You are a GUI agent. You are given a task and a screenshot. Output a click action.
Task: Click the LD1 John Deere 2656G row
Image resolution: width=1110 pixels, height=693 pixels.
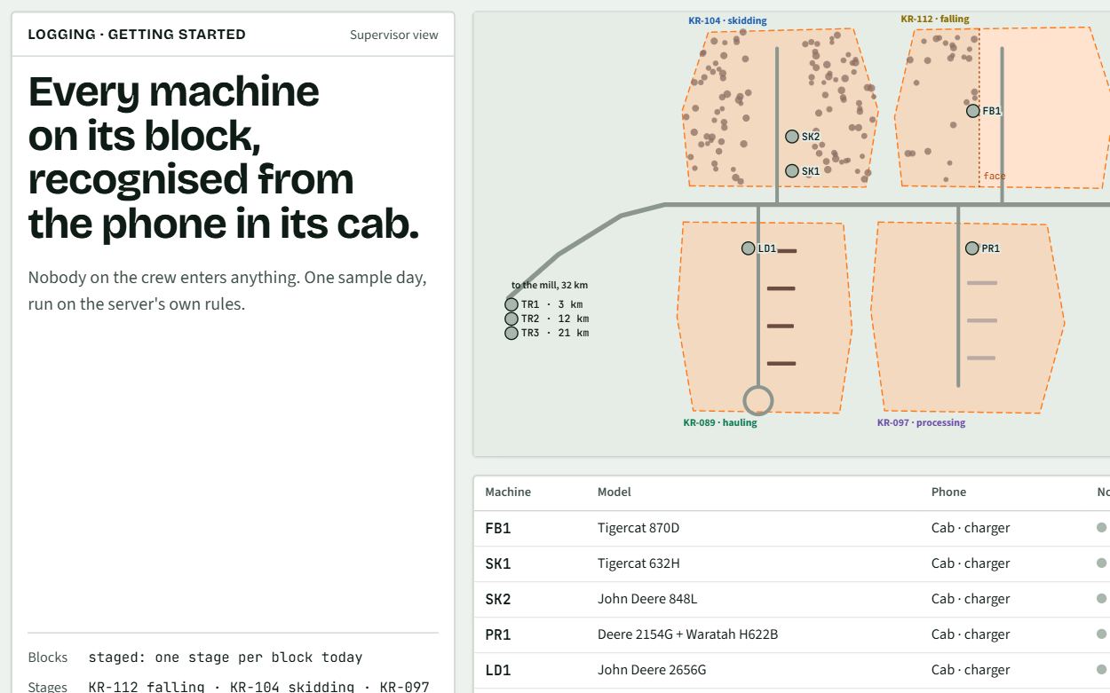point(792,670)
